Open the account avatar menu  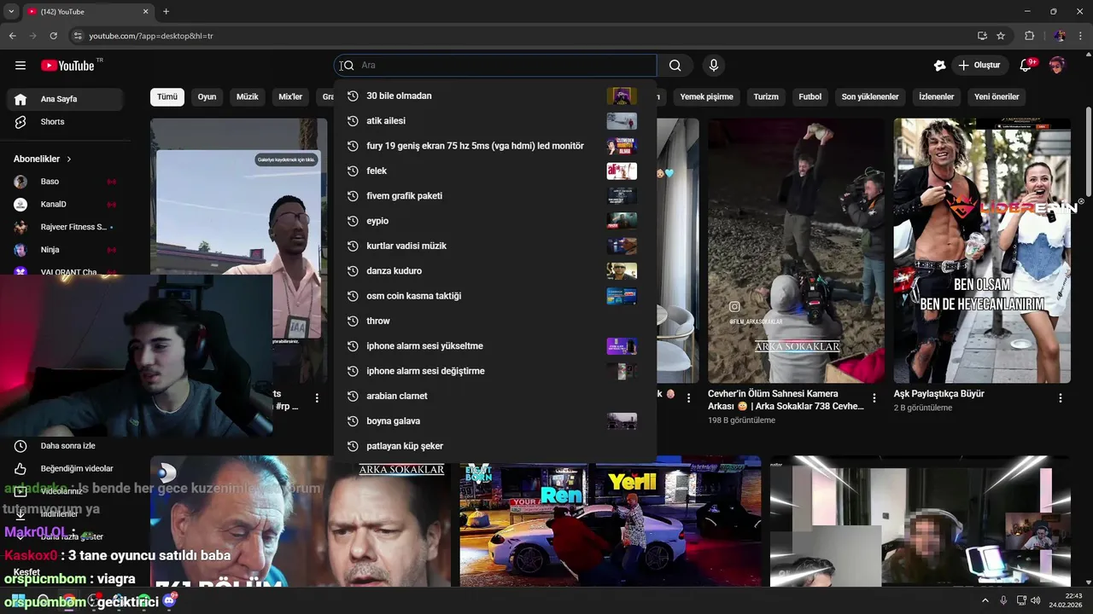1057,66
